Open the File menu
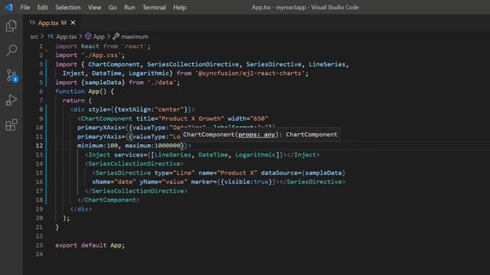 [25, 7]
